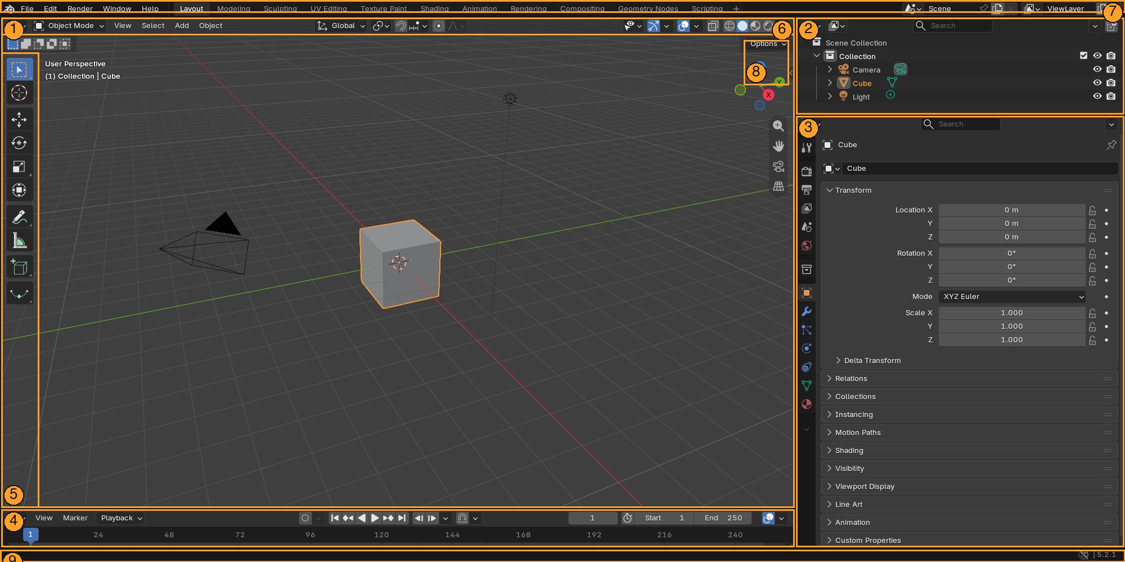Pick the Add Cube tool
1125x562 pixels.
point(19,268)
